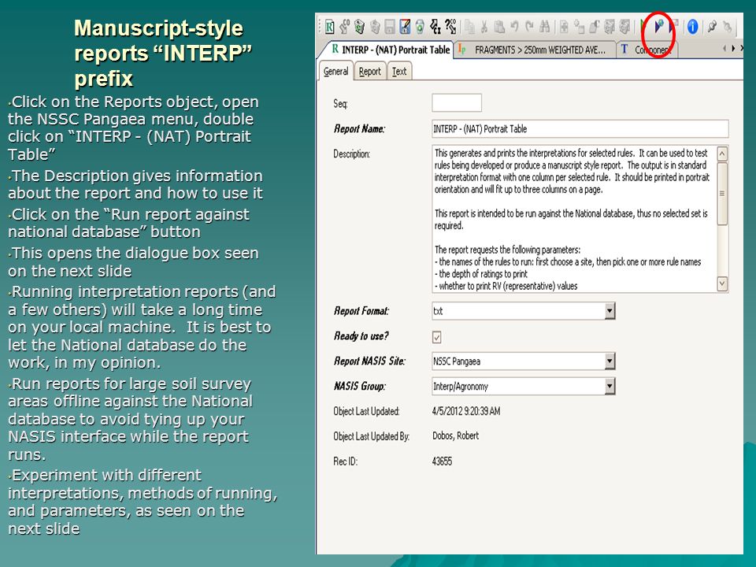Select the INTERP - (NAT) Portrait Table tab
This screenshot has width=756, height=567.
(390, 50)
